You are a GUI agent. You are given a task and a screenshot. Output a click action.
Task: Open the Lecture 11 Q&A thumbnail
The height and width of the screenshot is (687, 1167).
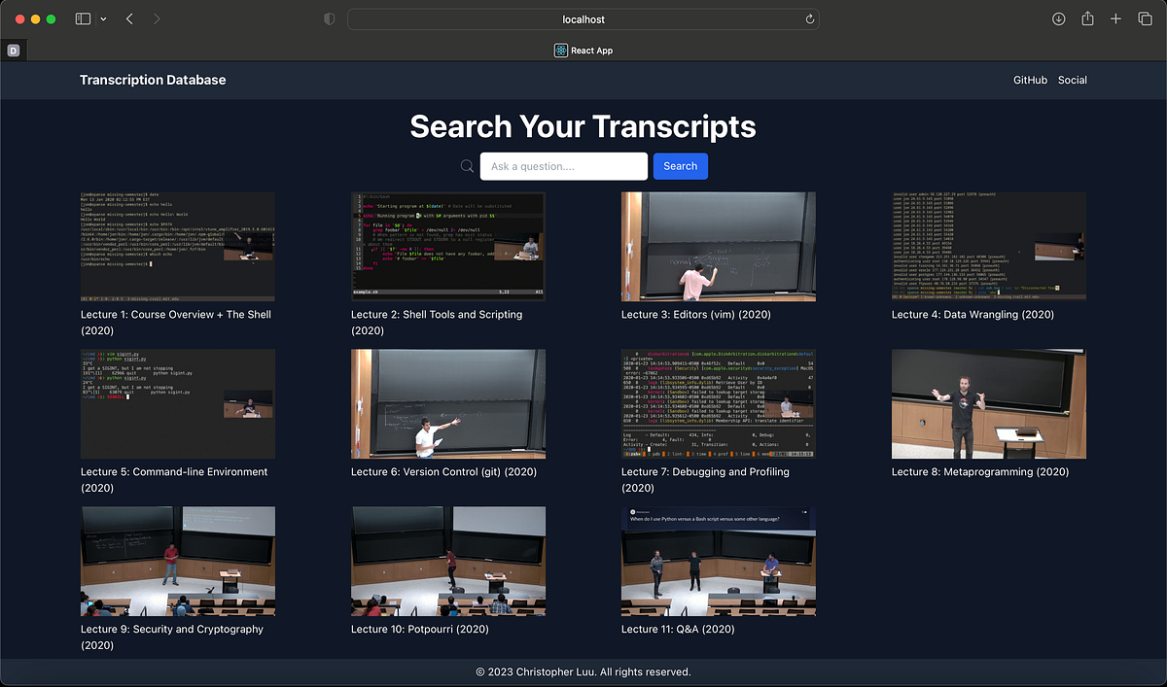[718, 561]
